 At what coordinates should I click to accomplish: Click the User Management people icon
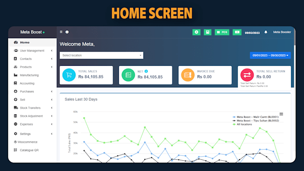tap(16, 51)
